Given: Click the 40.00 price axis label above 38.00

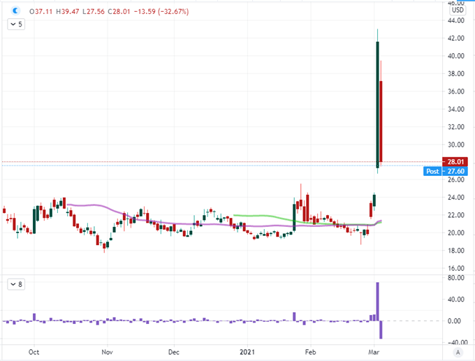Looking at the screenshot, I should (456, 56).
